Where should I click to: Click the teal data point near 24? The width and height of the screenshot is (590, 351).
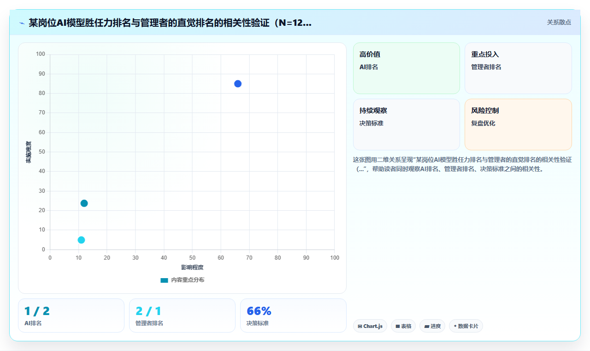coord(84,203)
